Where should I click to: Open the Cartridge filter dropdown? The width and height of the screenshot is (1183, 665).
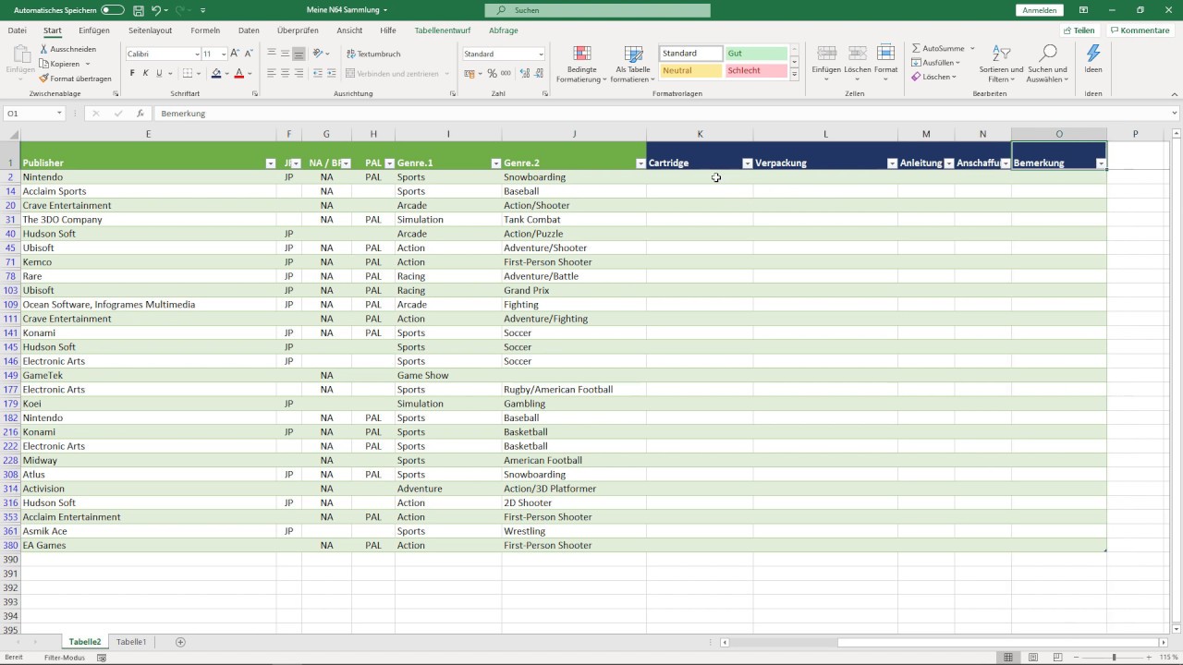747,163
